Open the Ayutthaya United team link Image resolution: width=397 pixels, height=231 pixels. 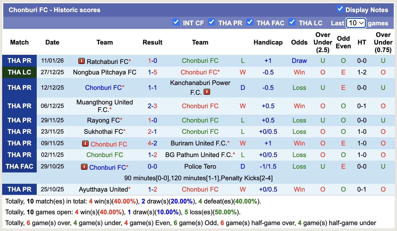[x=103, y=189]
